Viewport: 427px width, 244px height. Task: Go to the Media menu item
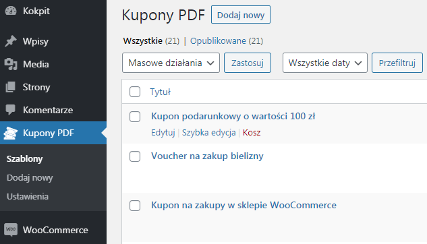coord(53,64)
